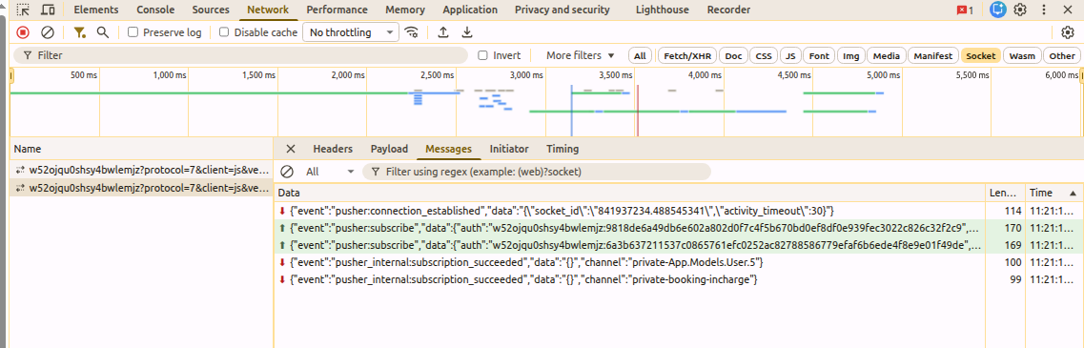Select the All request type filter
This screenshot has width=1084, height=348.
(x=641, y=56)
